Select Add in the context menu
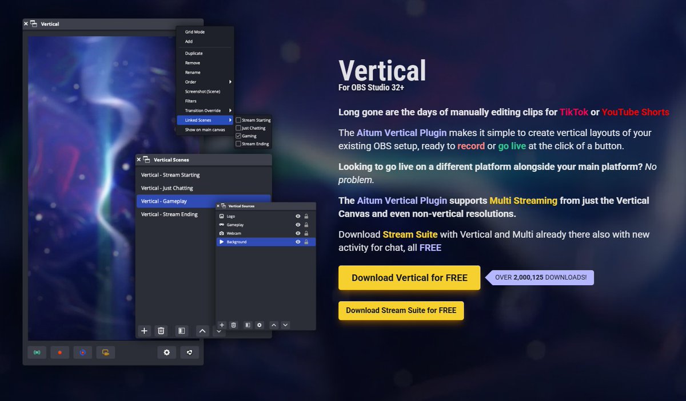The height and width of the screenshot is (401, 686). tap(189, 42)
